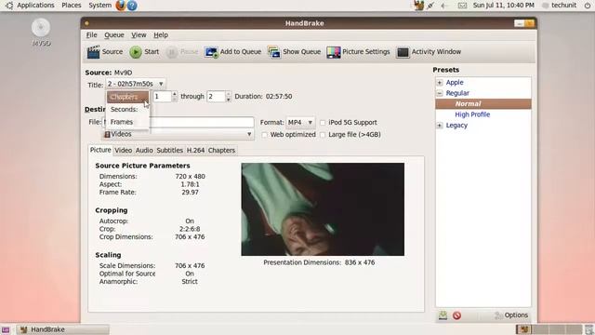Open the View menu

(x=139, y=35)
